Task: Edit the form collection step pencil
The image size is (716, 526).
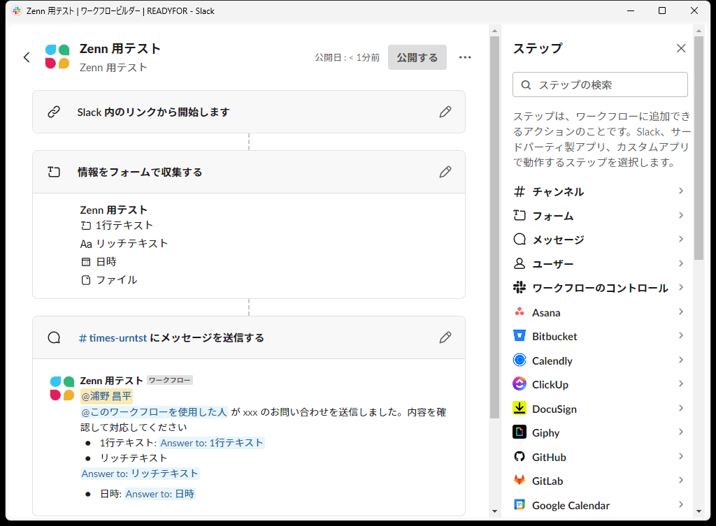Action: tap(445, 172)
